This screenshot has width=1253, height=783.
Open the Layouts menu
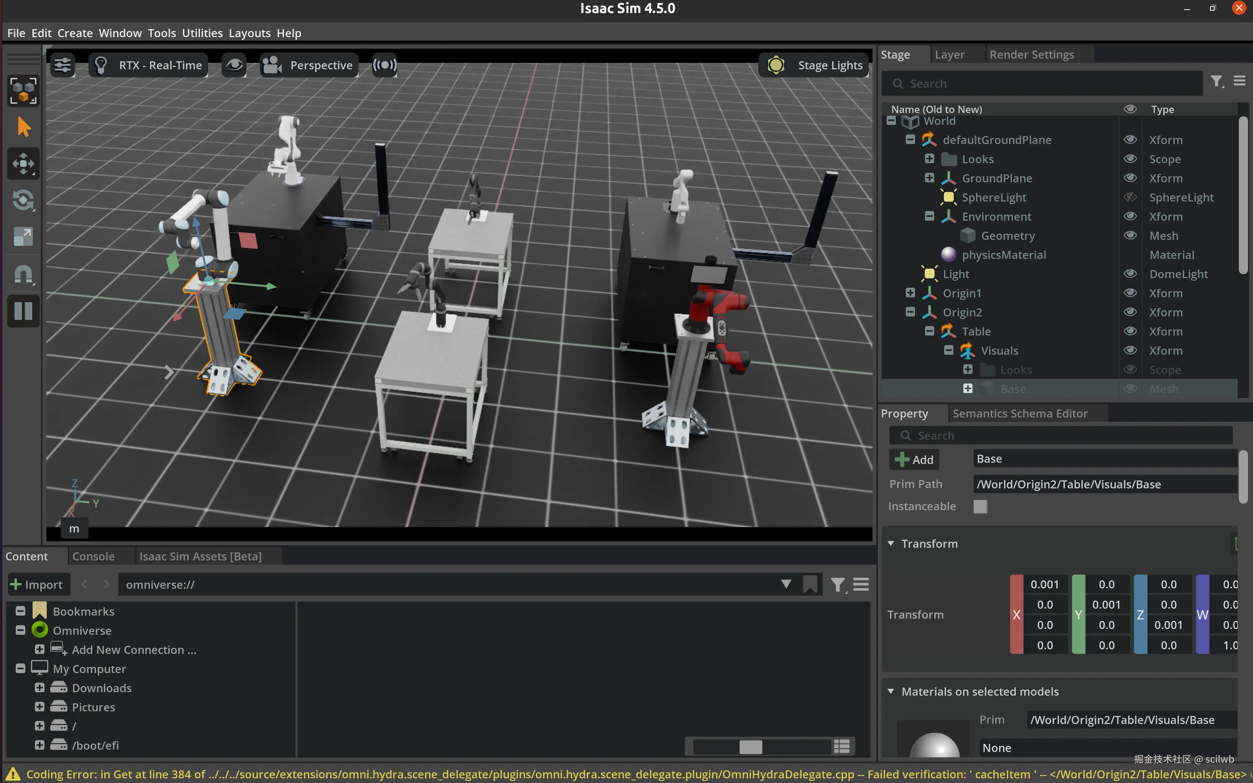250,33
